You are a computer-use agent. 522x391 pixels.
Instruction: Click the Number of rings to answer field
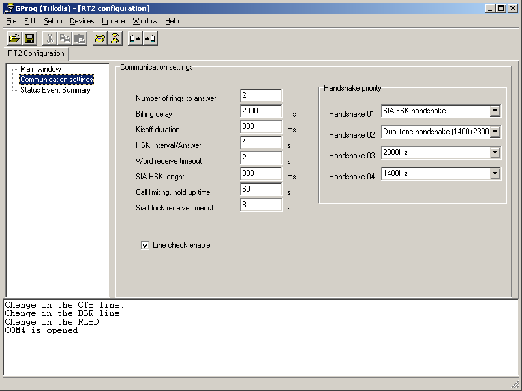coord(261,96)
